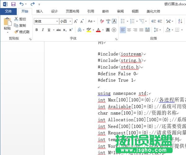186x155 pixels.
Task: Open the 小四 font size dropdown
Action: click(70, 21)
